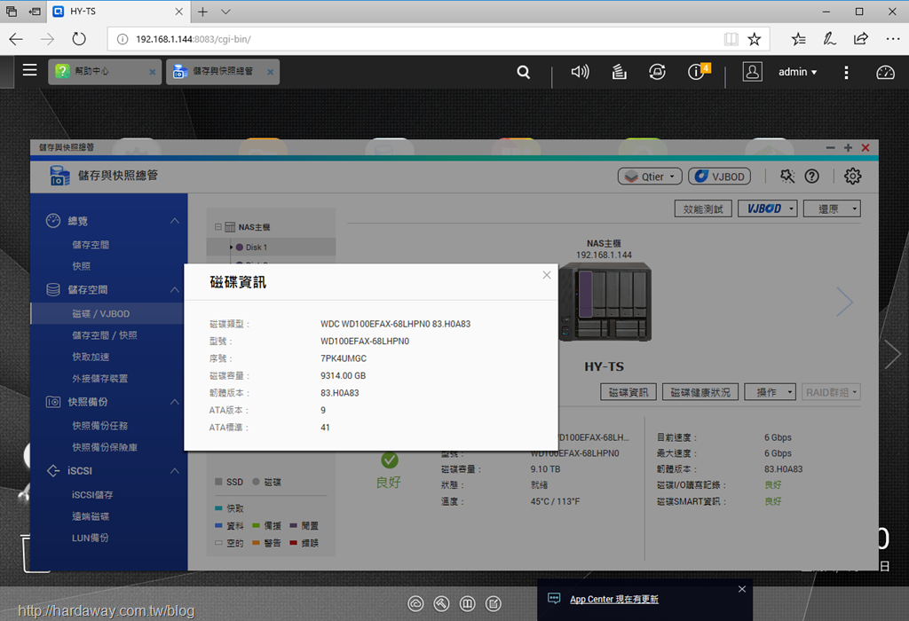
Task: Click the 效能測試 button
Action: click(x=703, y=209)
